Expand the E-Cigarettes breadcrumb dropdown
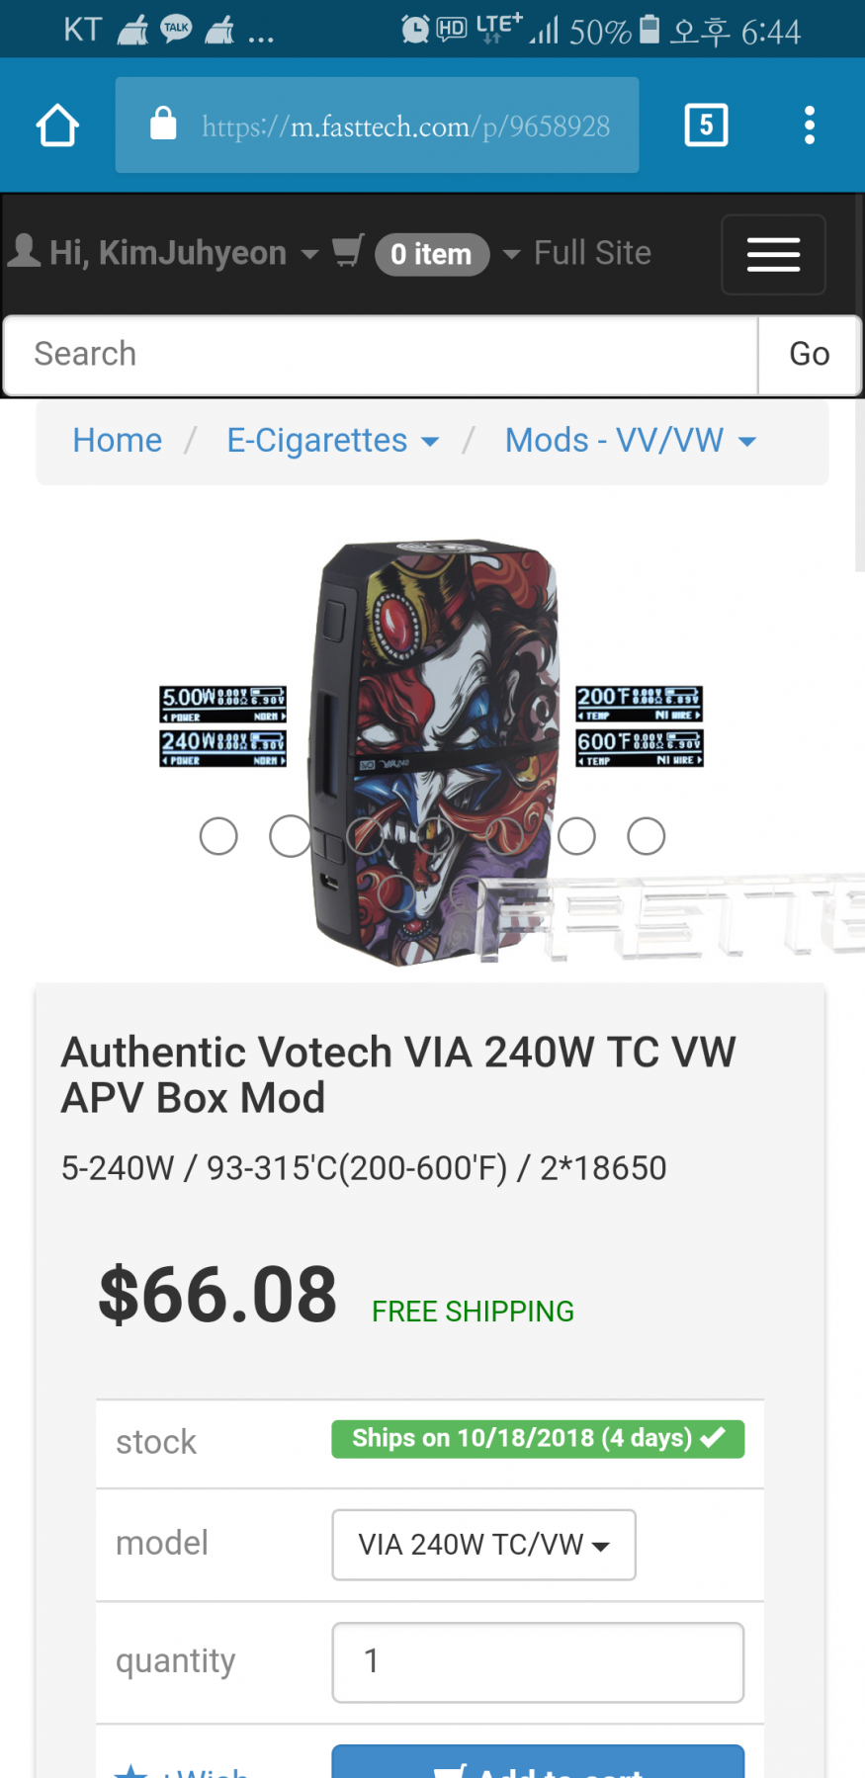 pyautogui.click(x=332, y=440)
